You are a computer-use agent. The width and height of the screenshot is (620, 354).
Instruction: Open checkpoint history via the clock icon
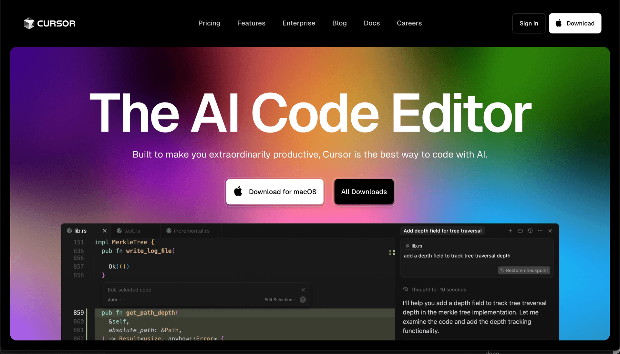(530, 231)
